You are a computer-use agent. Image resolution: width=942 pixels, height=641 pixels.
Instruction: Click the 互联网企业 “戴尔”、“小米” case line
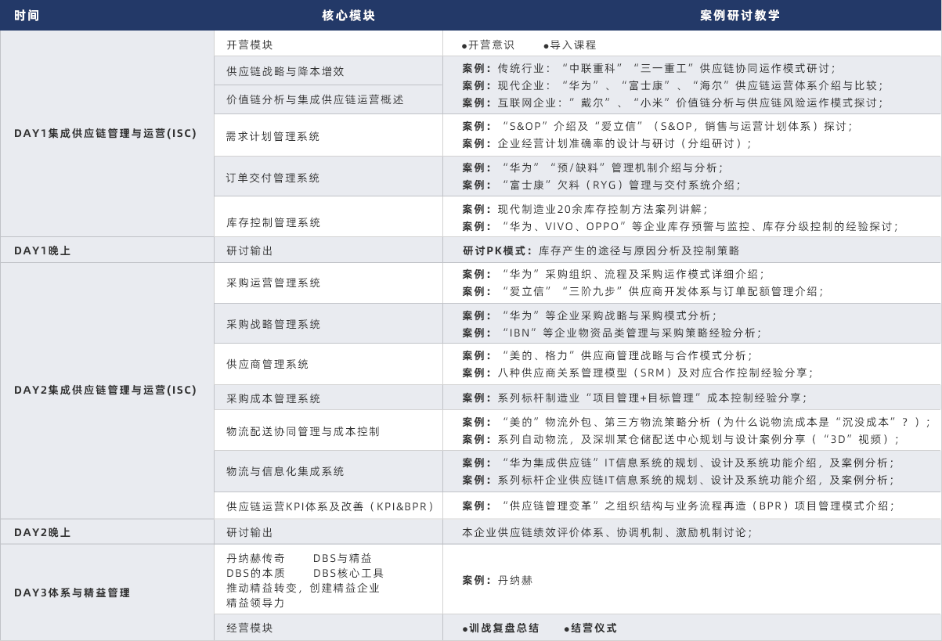coord(673,103)
